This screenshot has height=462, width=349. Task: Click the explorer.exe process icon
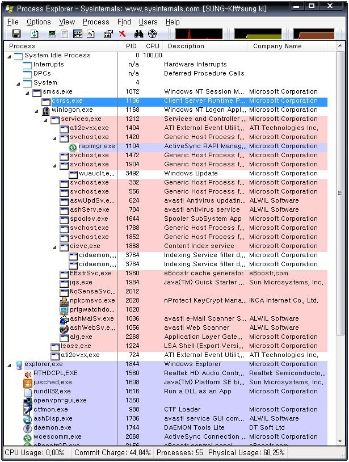point(19,365)
